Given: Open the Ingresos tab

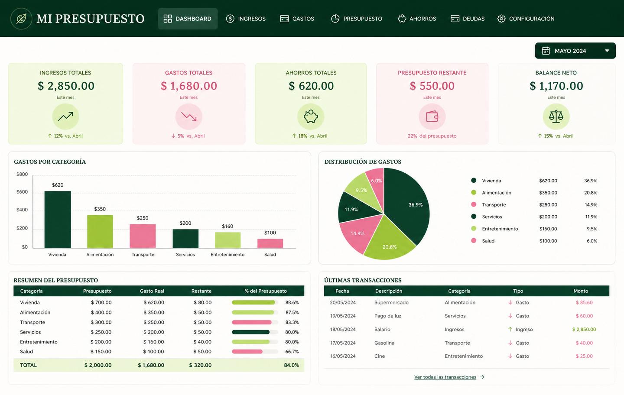Looking at the screenshot, I should click(246, 19).
